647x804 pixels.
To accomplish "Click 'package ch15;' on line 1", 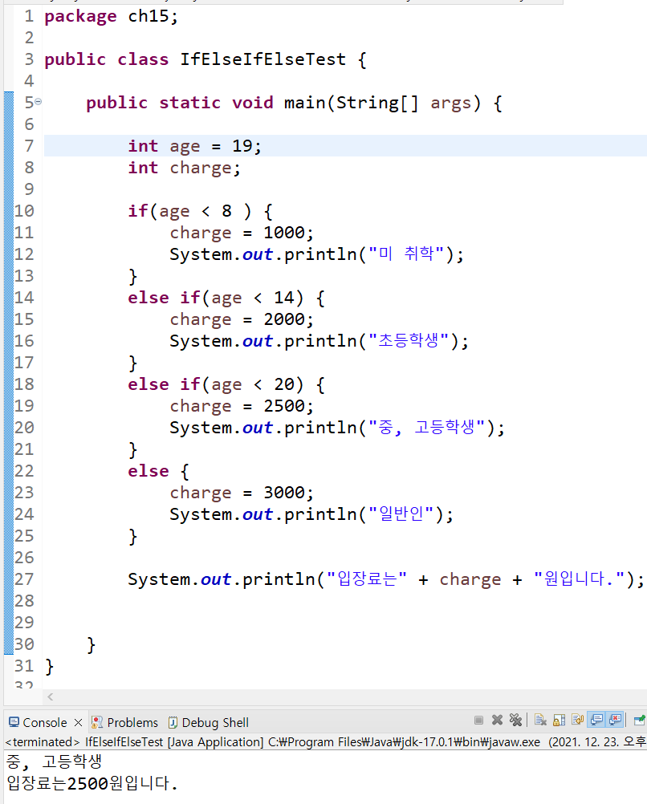I will point(111,16).
